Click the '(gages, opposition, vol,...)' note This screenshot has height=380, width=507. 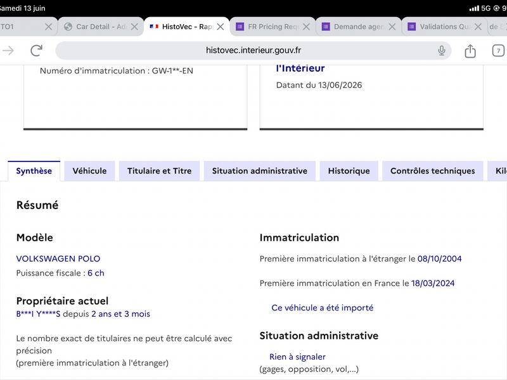pos(309,369)
